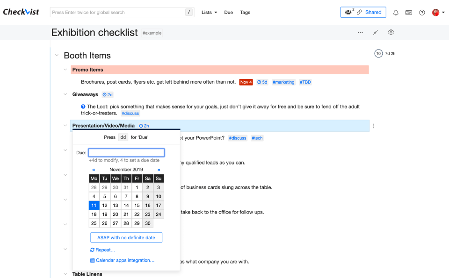
Task: Go to next month in calendar
Action: pyautogui.click(x=159, y=170)
